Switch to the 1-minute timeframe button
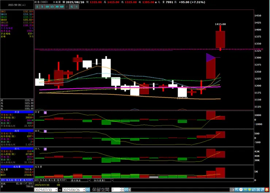Screen dimensions: 270x193 (37, 7)
